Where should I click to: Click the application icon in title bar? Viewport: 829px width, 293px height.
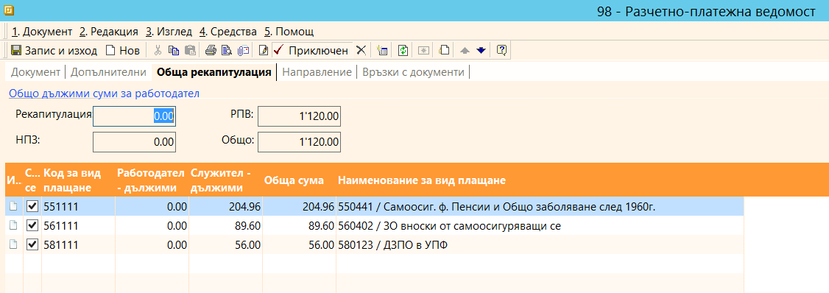click(x=9, y=10)
